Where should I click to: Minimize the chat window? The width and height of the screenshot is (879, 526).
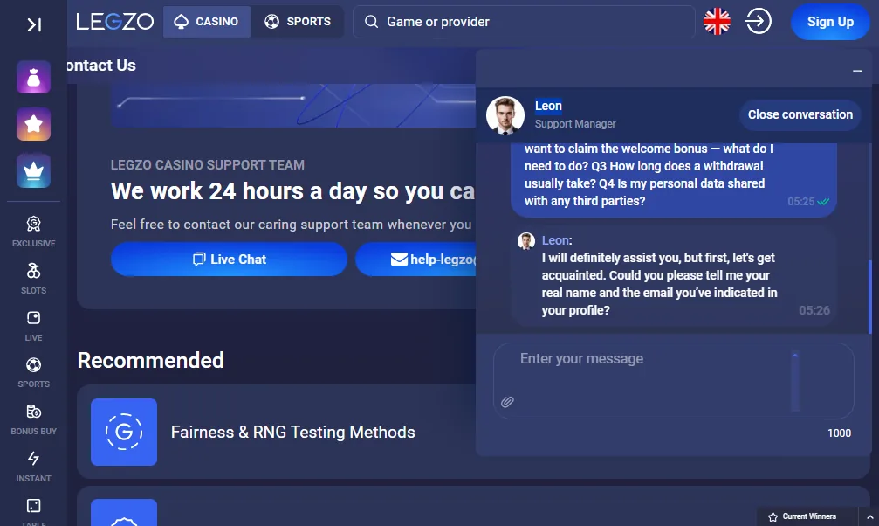857,71
